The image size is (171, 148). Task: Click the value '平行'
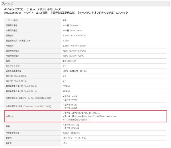[64, 66]
